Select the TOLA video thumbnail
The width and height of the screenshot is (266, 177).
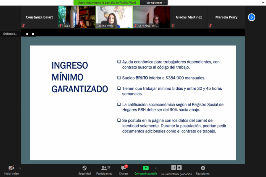pos(77,17)
